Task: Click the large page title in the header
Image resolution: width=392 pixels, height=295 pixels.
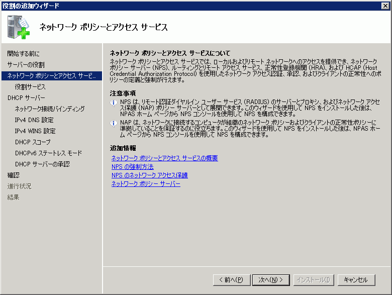Action: [x=104, y=27]
